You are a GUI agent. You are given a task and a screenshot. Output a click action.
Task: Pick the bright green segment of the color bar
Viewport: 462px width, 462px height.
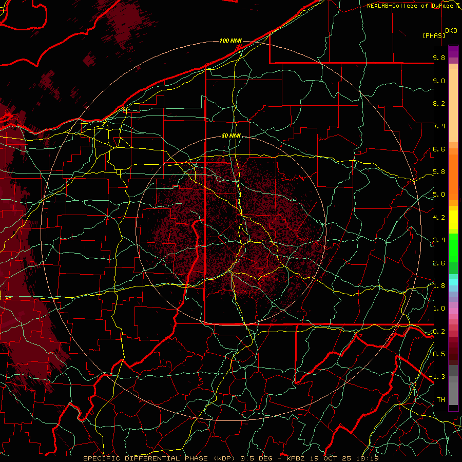(453, 248)
